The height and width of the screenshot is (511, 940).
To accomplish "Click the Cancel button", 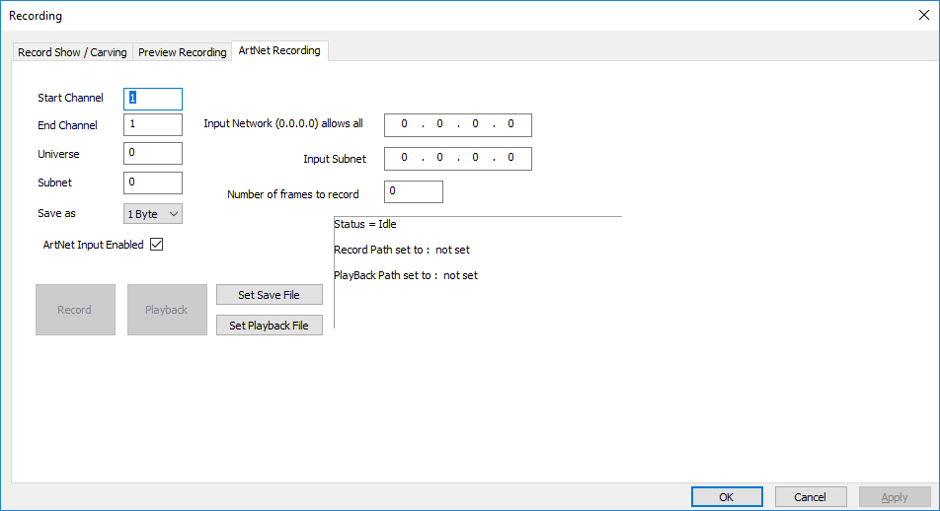I will pos(811,496).
